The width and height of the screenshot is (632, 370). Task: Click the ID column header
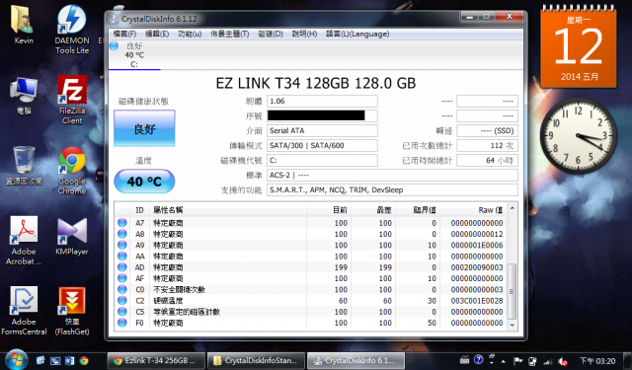[x=139, y=210]
